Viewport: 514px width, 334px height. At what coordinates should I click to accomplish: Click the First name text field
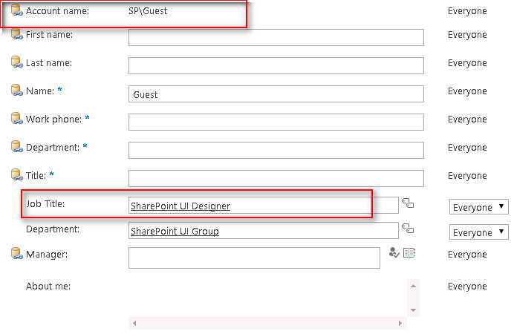276,37
